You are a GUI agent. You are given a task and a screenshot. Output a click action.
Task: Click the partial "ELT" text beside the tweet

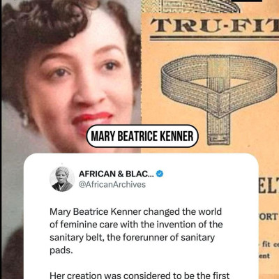point(269,186)
